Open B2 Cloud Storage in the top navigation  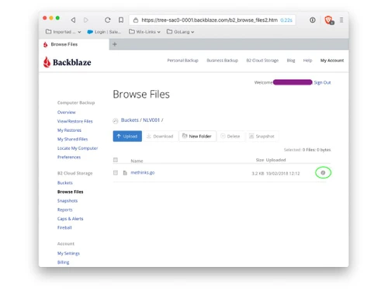pos(262,61)
